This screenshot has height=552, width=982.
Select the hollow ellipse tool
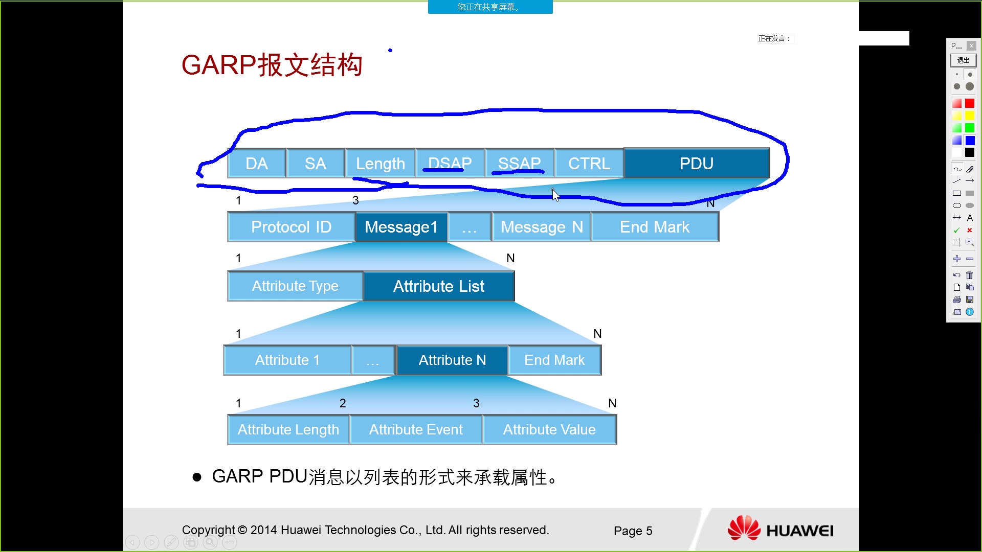pyautogui.click(x=957, y=205)
